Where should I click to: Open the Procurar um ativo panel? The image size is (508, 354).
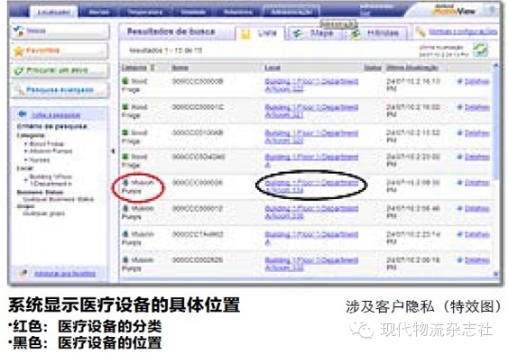[60, 70]
